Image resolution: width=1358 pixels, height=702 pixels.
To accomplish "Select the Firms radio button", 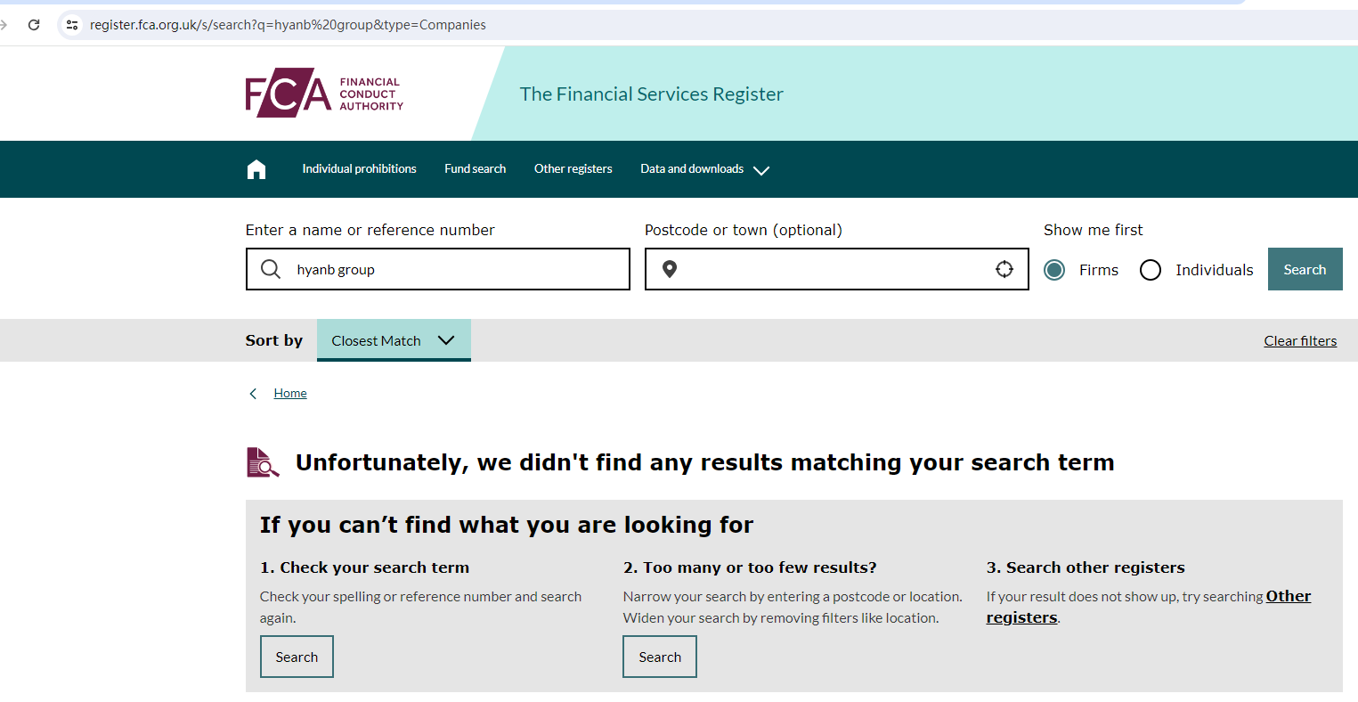I will click(1054, 270).
